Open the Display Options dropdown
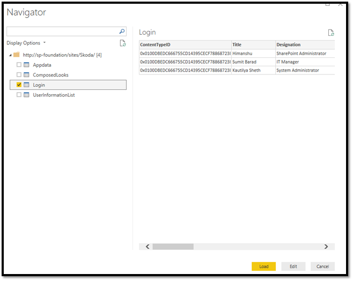This screenshot has height=281, width=353. point(26,43)
